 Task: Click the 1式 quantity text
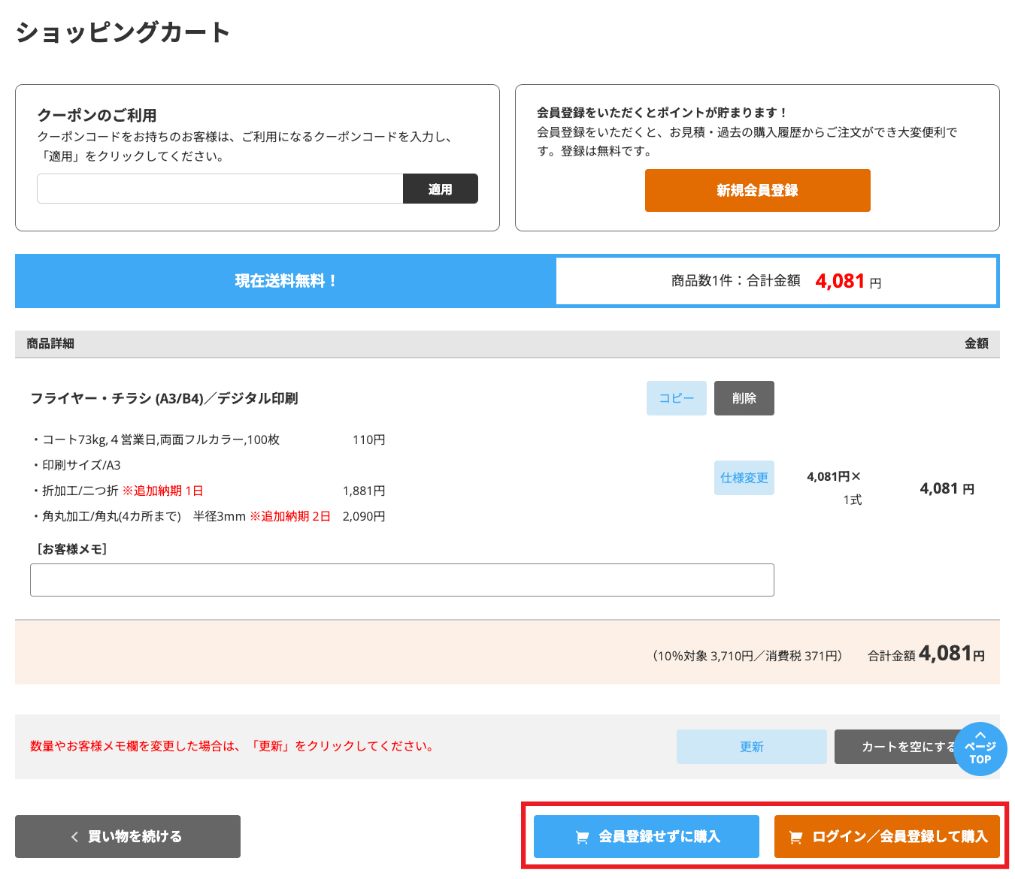tap(853, 500)
